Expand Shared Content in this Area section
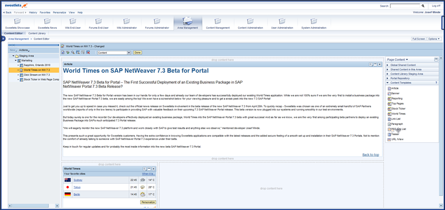This screenshot has height=210, width=445. (x=388, y=69)
